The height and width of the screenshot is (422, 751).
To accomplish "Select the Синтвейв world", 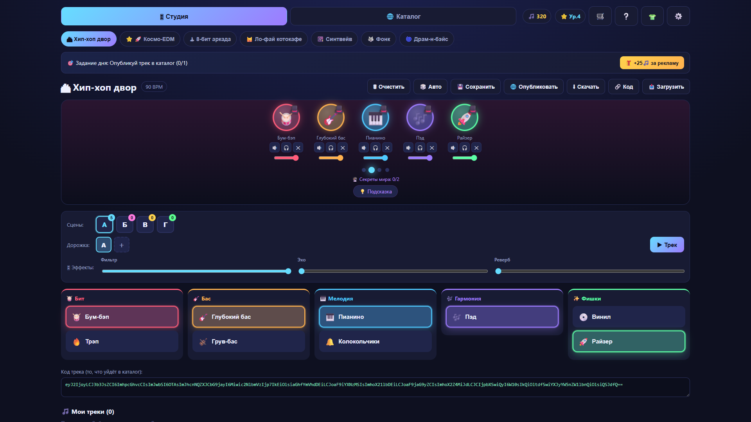I will tap(334, 39).
